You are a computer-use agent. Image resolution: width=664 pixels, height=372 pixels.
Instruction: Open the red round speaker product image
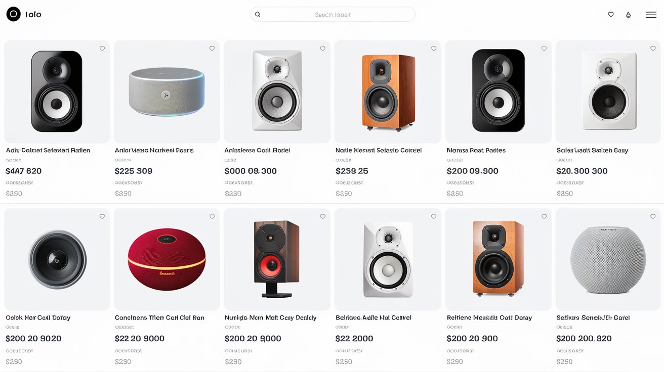coord(167,259)
